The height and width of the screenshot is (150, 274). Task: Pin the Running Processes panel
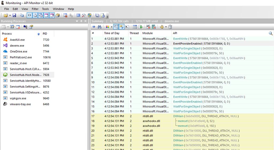(81, 21)
